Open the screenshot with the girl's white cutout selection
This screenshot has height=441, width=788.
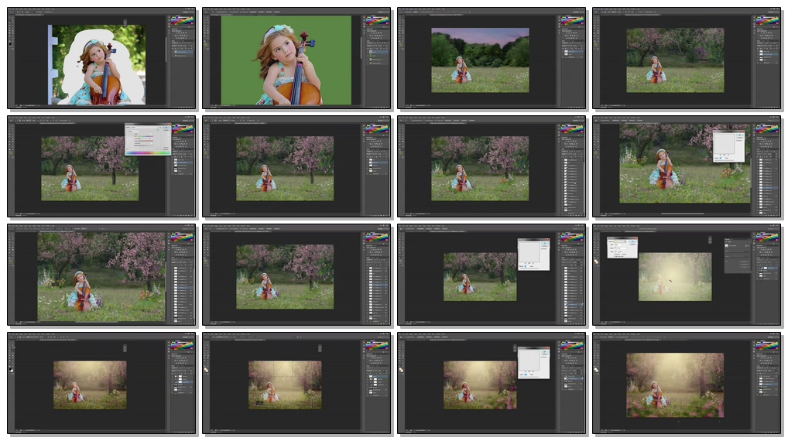click(101, 58)
